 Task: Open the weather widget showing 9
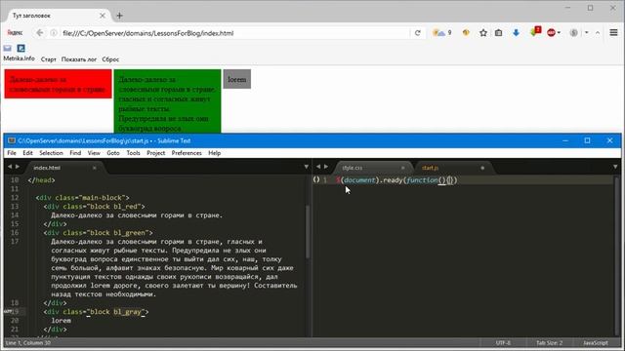tap(442, 32)
